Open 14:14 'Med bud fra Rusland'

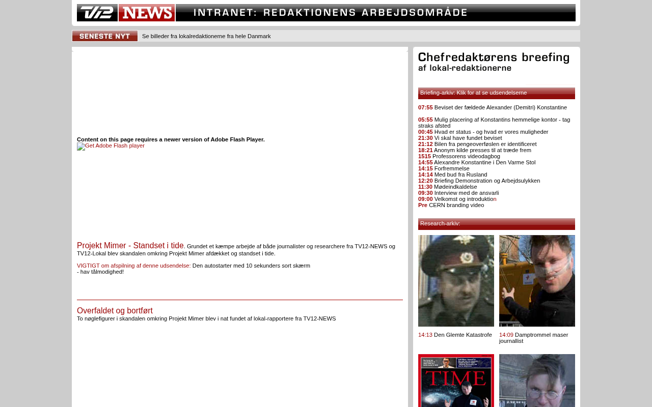point(453,175)
